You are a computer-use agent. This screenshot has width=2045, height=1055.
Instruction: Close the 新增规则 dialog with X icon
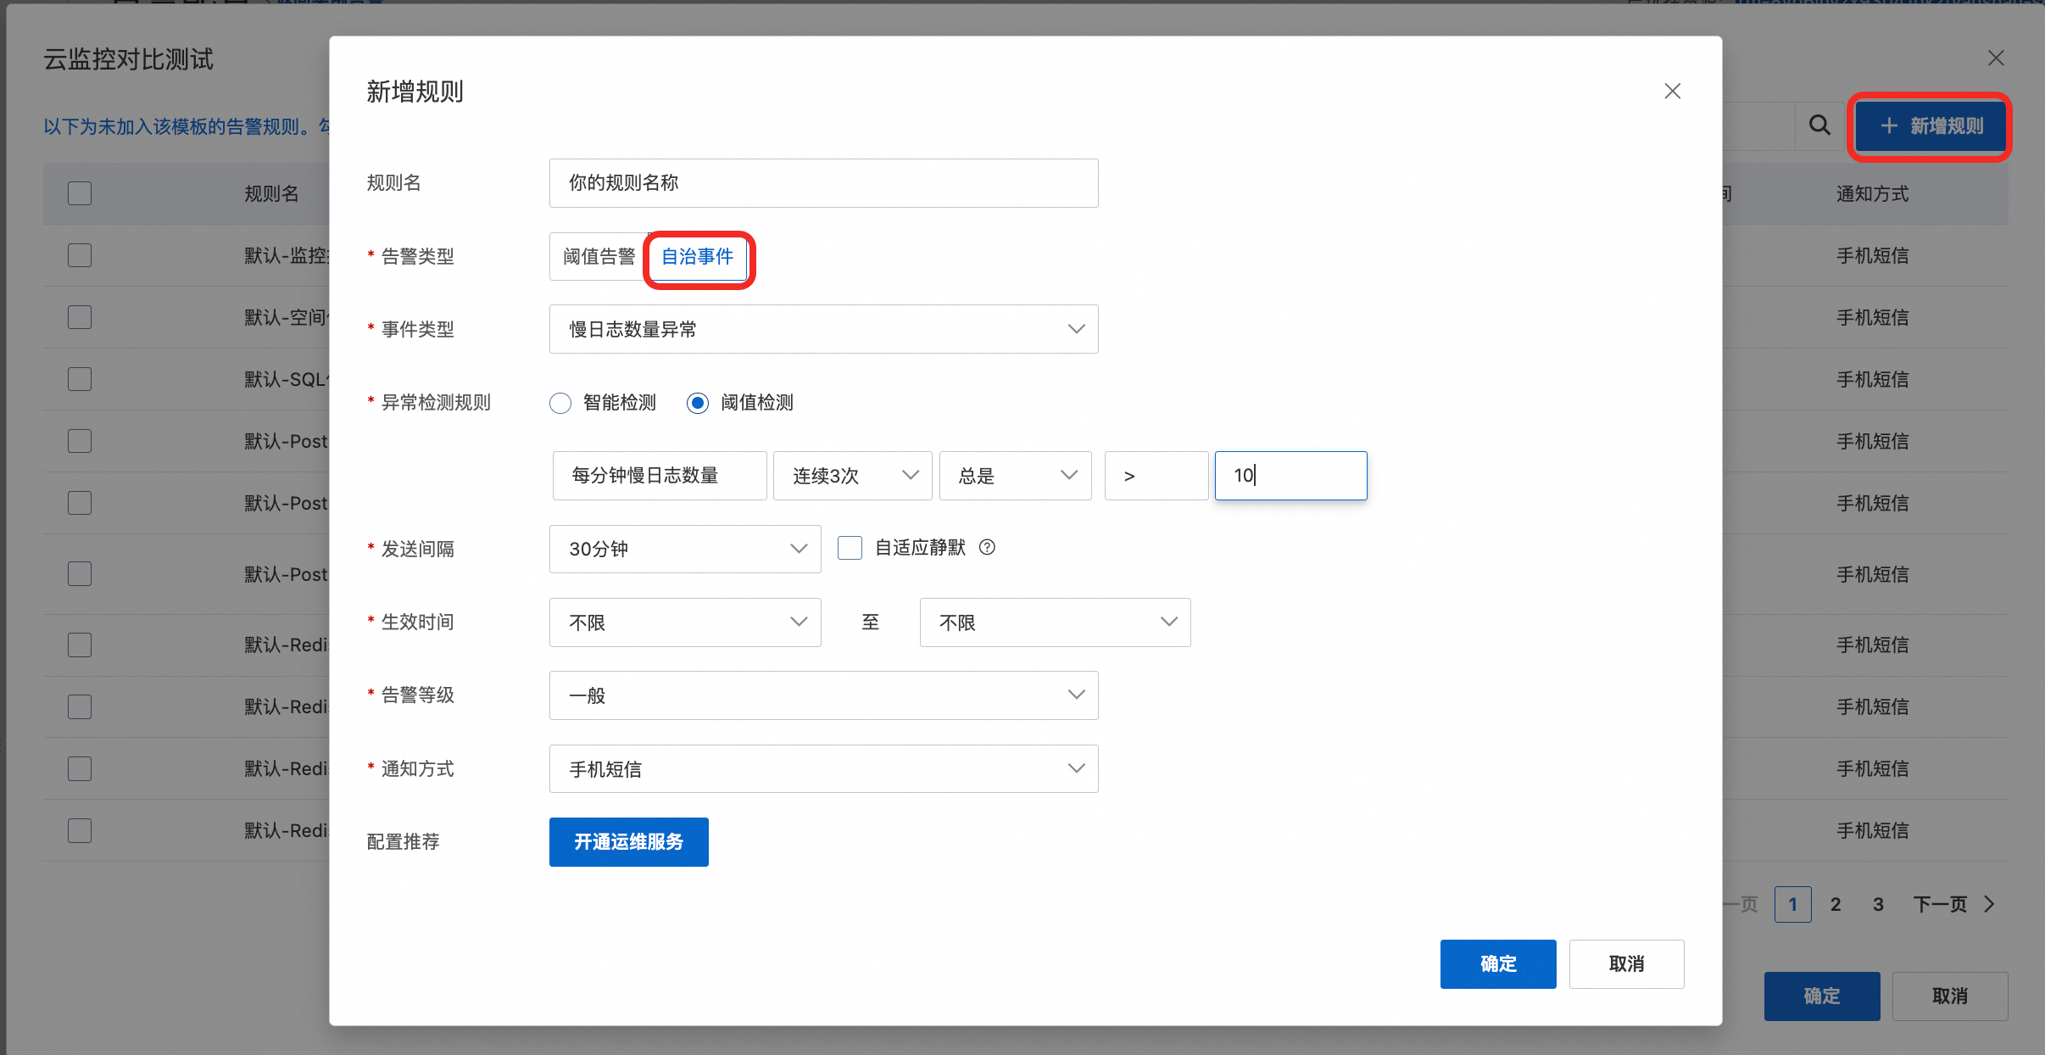pos(1672,91)
